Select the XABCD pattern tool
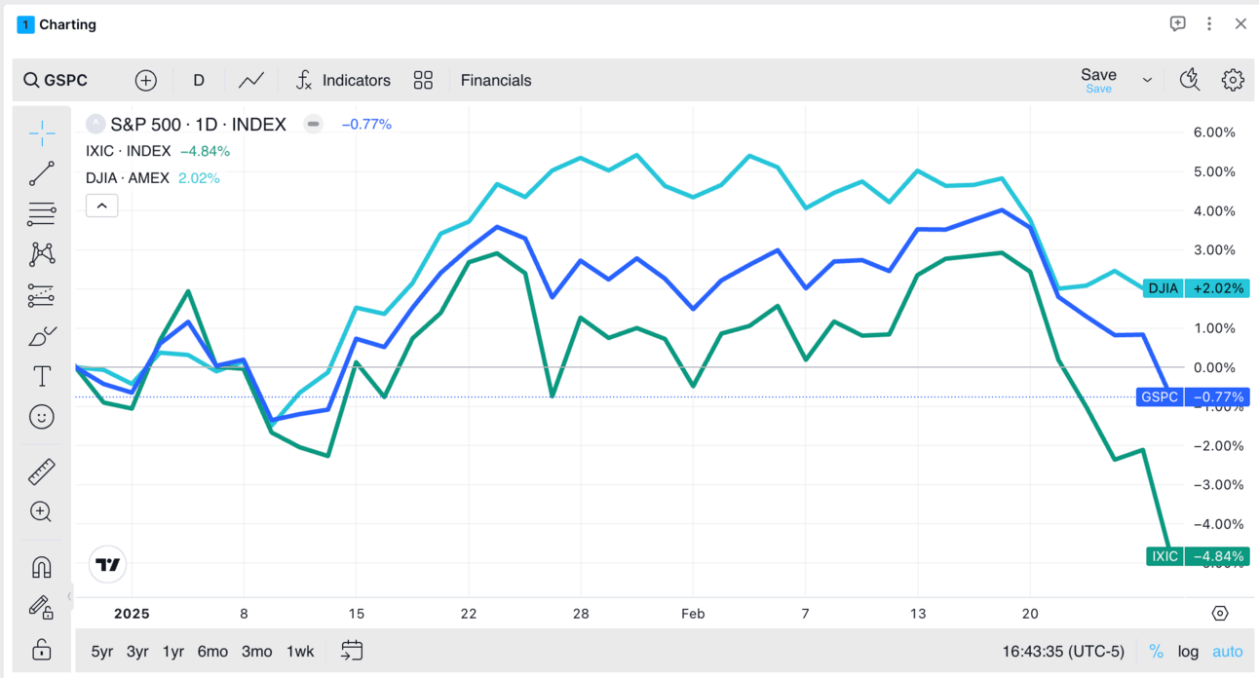Image resolution: width=1259 pixels, height=678 pixels. pyautogui.click(x=42, y=254)
